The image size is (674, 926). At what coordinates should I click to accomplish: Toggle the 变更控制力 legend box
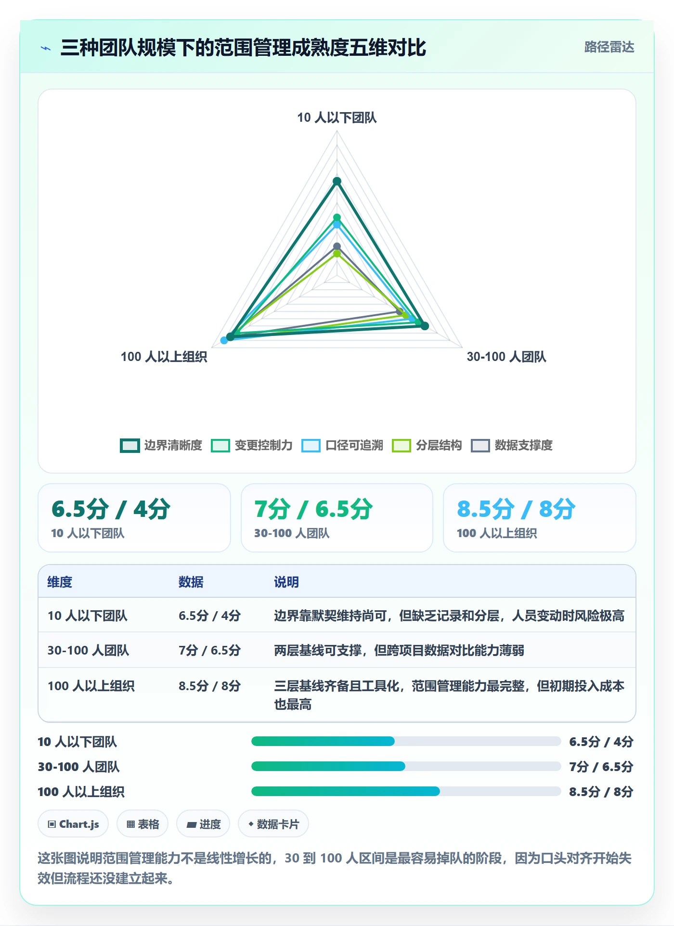point(220,446)
